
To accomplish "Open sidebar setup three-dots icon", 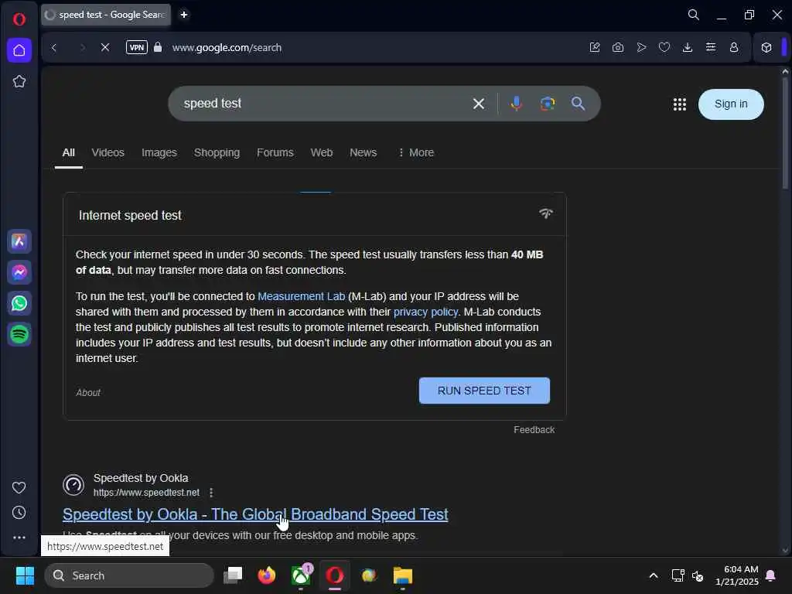I will (19, 538).
